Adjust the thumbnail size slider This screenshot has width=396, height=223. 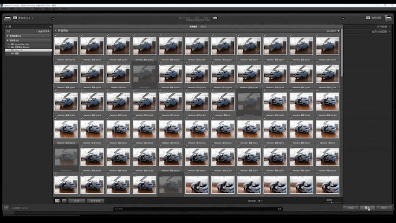coord(331,202)
